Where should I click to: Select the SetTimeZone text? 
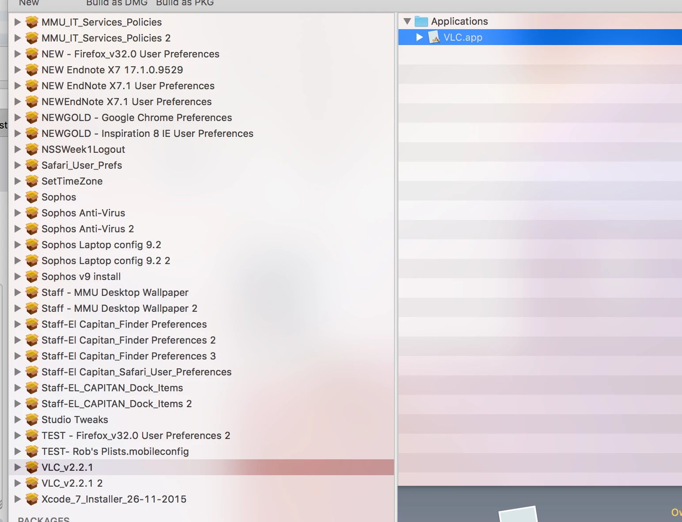coord(72,181)
